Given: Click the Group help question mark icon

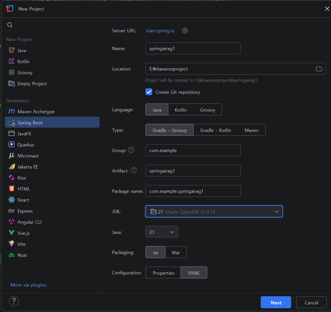Looking at the screenshot, I should 131,150.
